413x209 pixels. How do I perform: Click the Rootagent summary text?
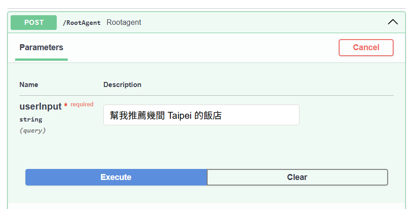coord(124,22)
